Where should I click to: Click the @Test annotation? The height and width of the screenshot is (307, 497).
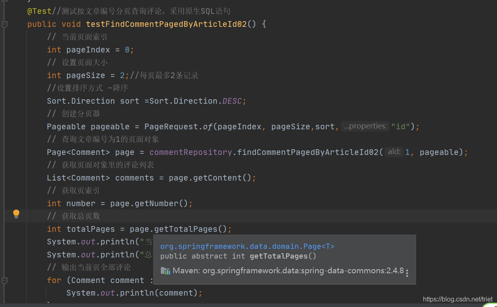tap(39, 11)
